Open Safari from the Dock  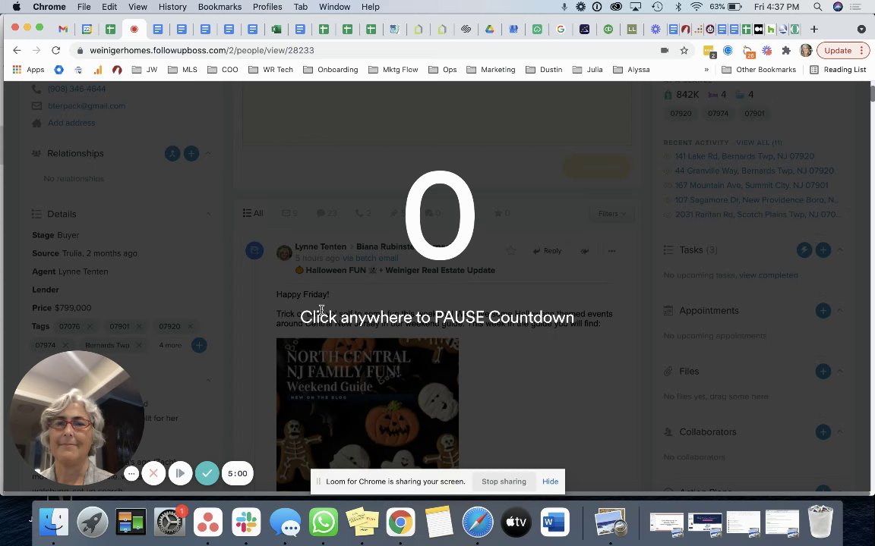coord(478,522)
